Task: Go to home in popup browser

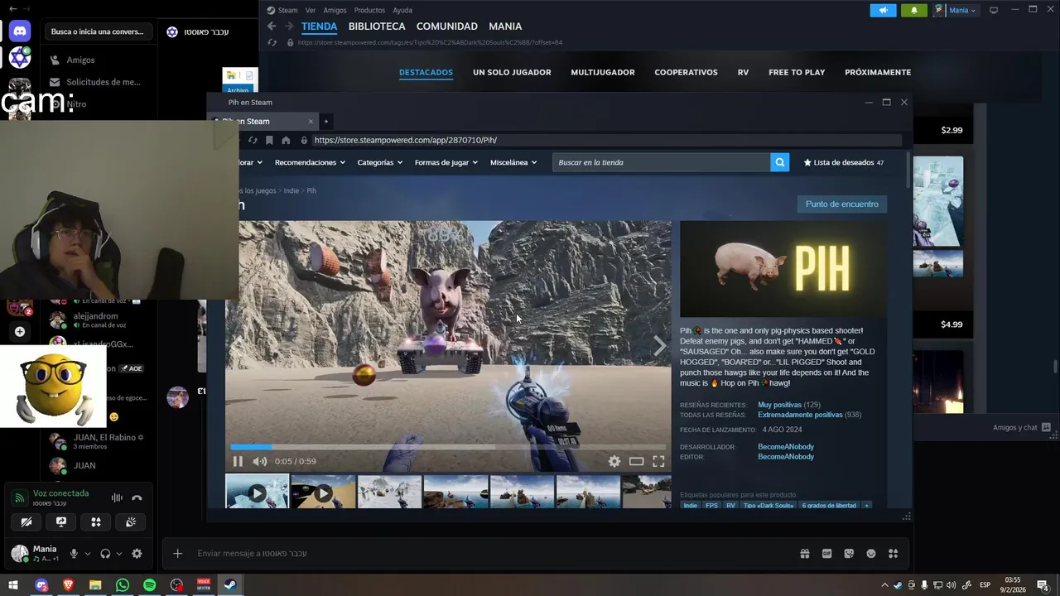Action: point(286,140)
